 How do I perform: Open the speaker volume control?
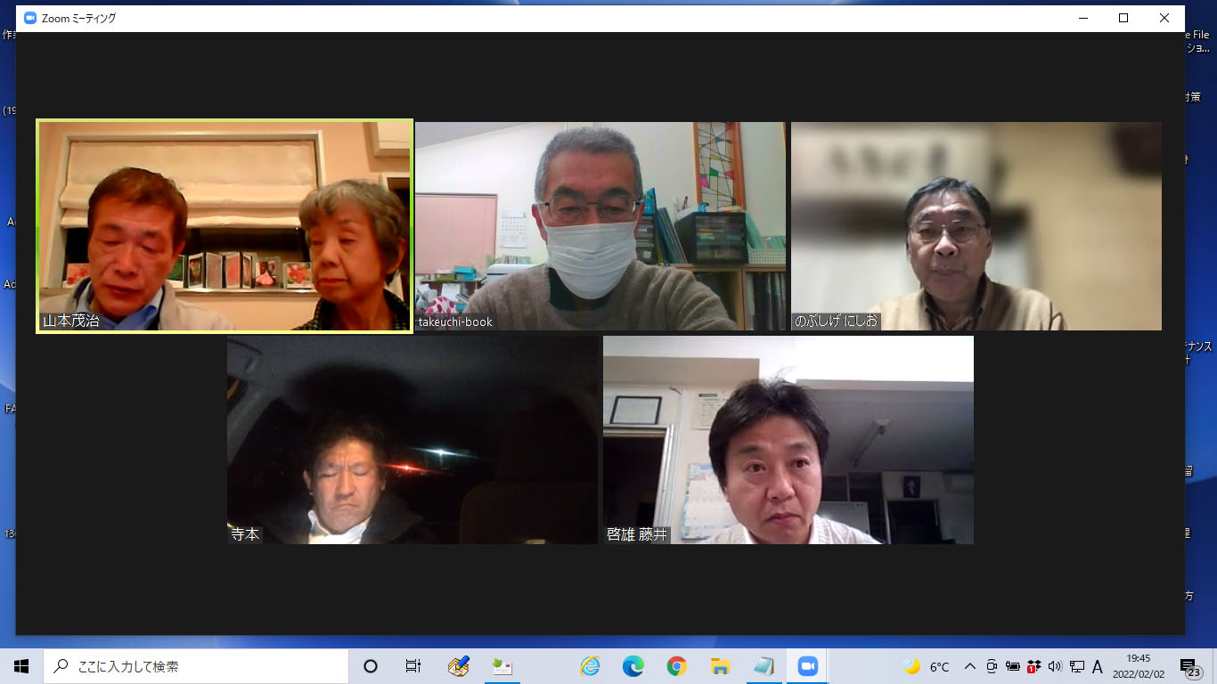click(1055, 666)
